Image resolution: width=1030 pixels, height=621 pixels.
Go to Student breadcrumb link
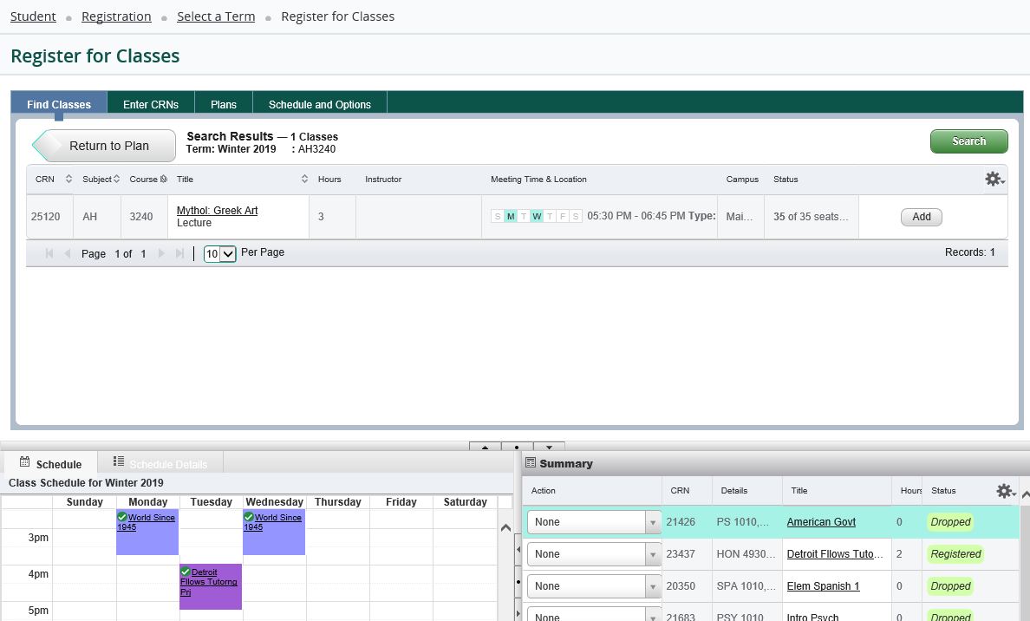[33, 16]
